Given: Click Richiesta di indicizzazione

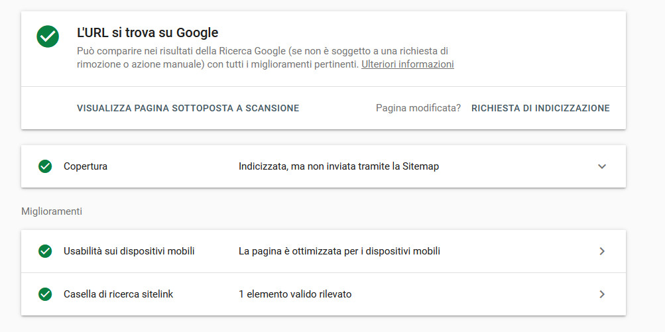Looking at the screenshot, I should [540, 108].
